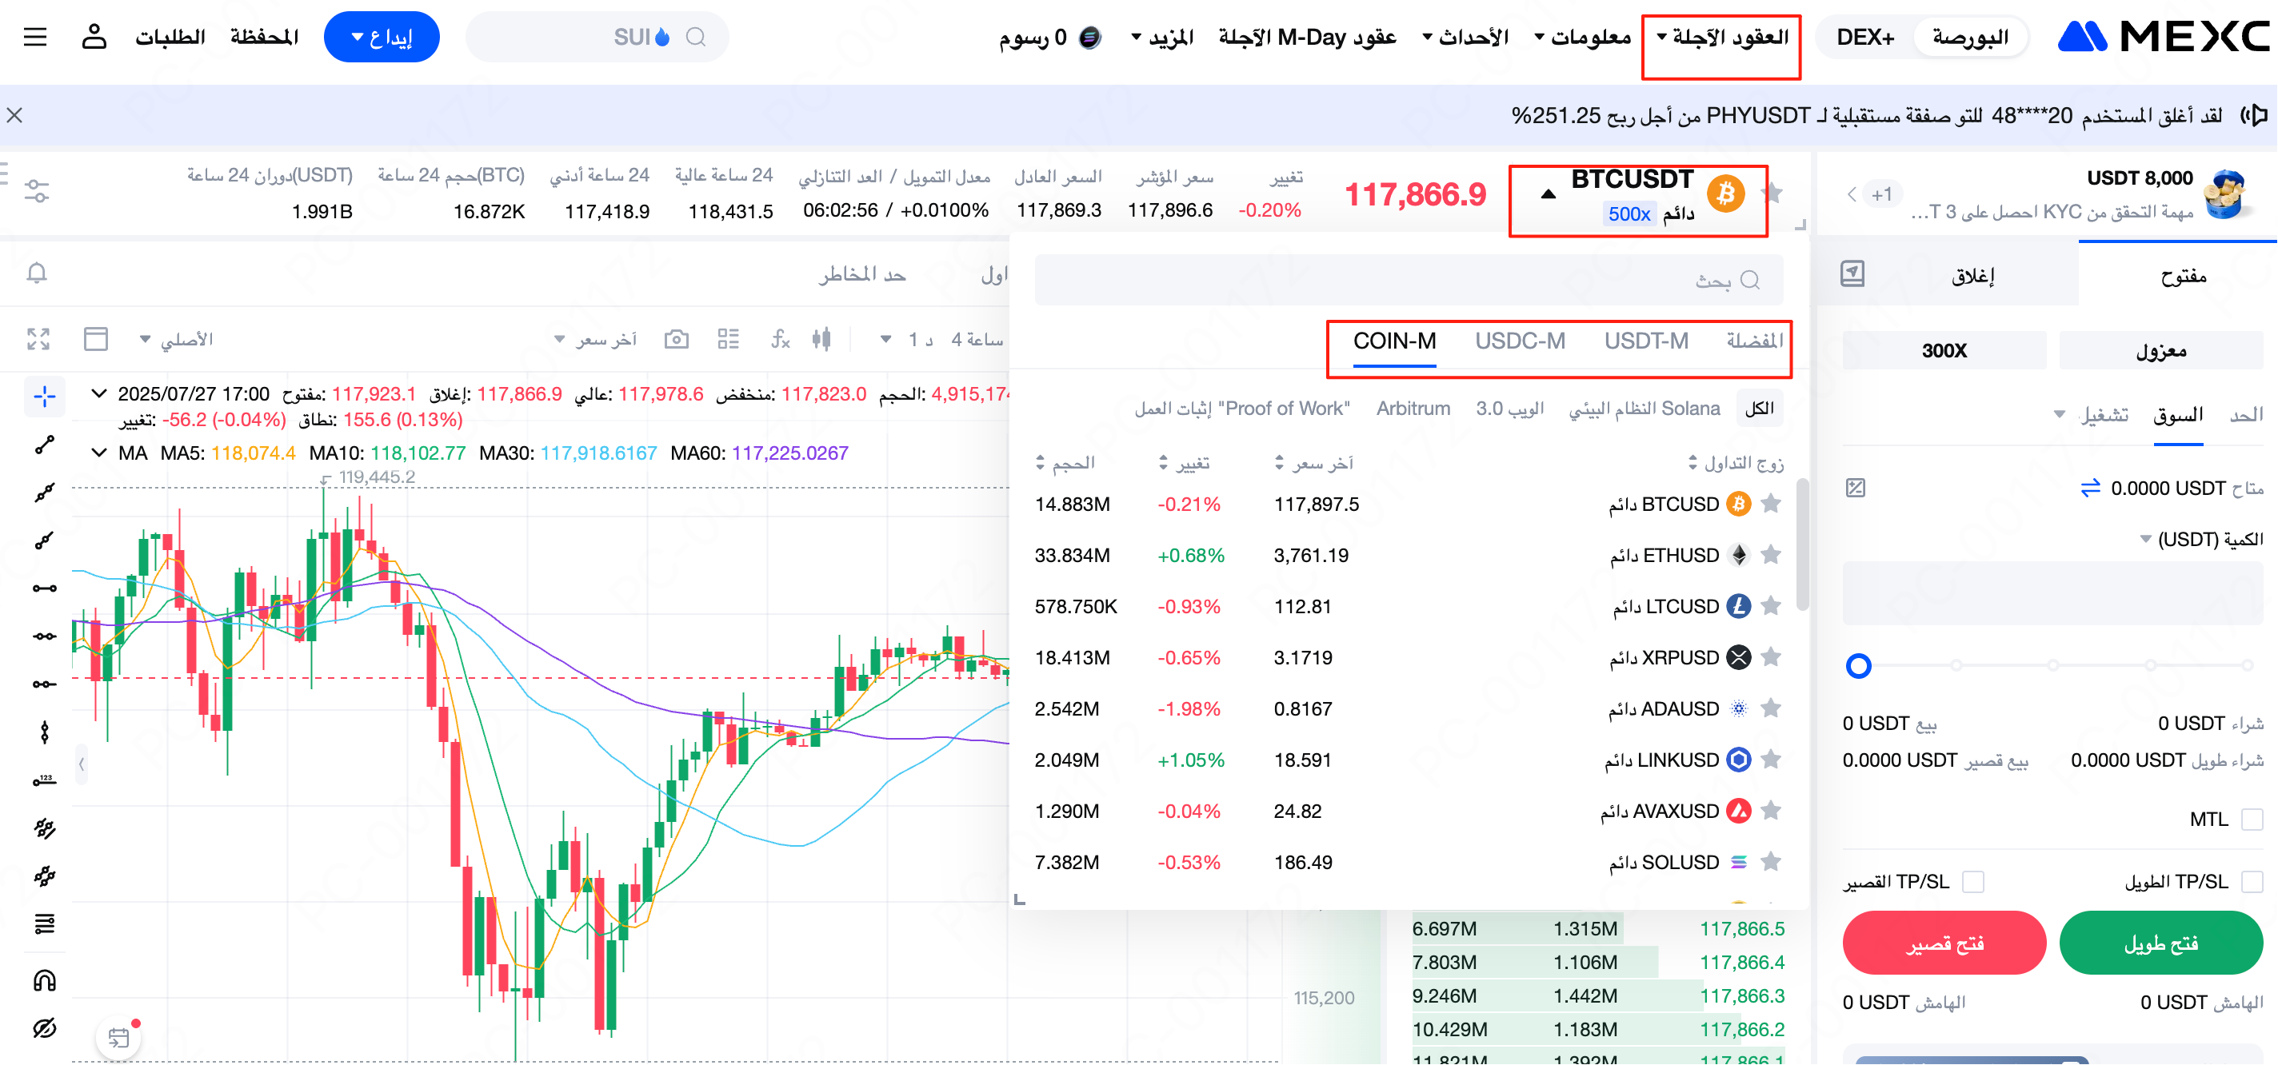Click the halfway step on the quantity slider
Viewport: 2278px width, 1065px height.
(x=2052, y=665)
